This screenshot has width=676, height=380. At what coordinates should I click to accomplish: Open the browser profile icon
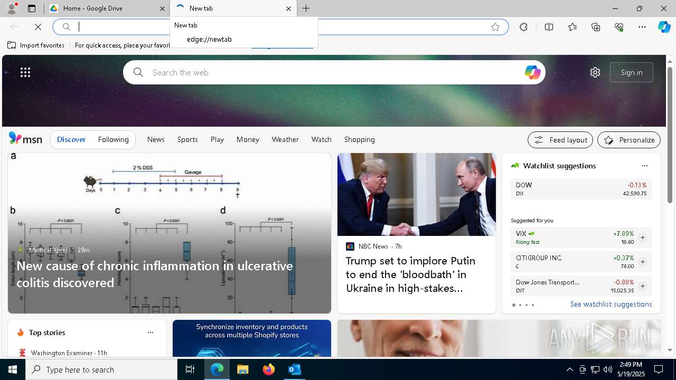click(x=12, y=8)
